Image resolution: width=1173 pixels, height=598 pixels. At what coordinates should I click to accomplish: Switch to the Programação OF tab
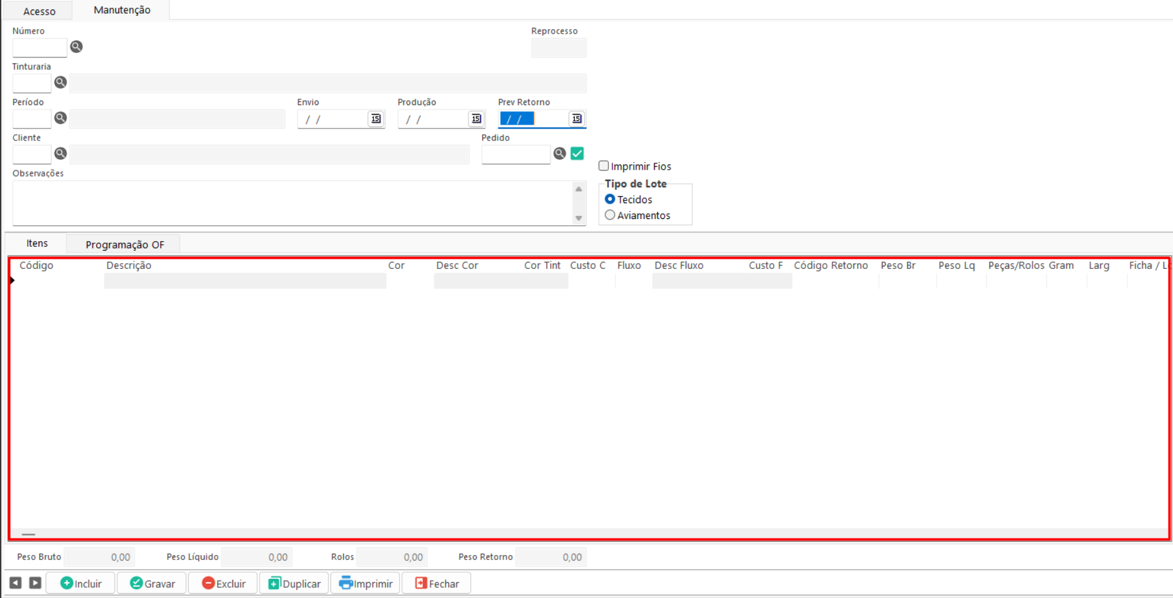click(125, 244)
